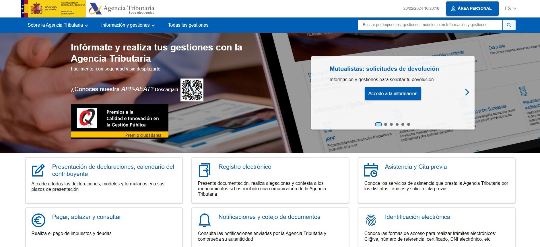
Task: Click the Descárgala app link text
Action: tap(166, 90)
